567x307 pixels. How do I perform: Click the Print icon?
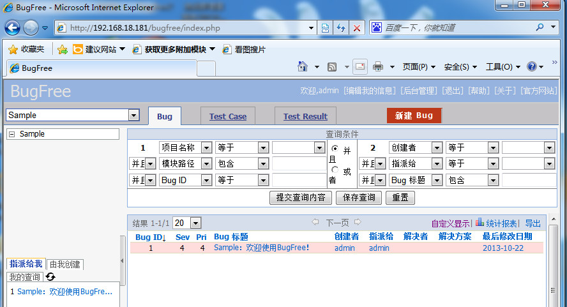tap(378, 67)
